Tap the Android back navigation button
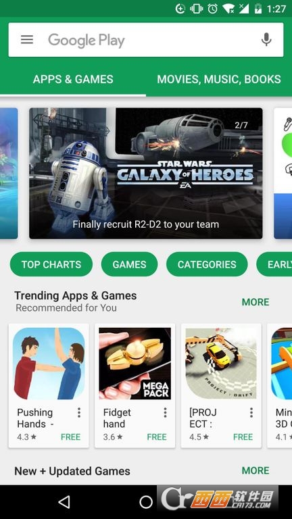 (64, 502)
